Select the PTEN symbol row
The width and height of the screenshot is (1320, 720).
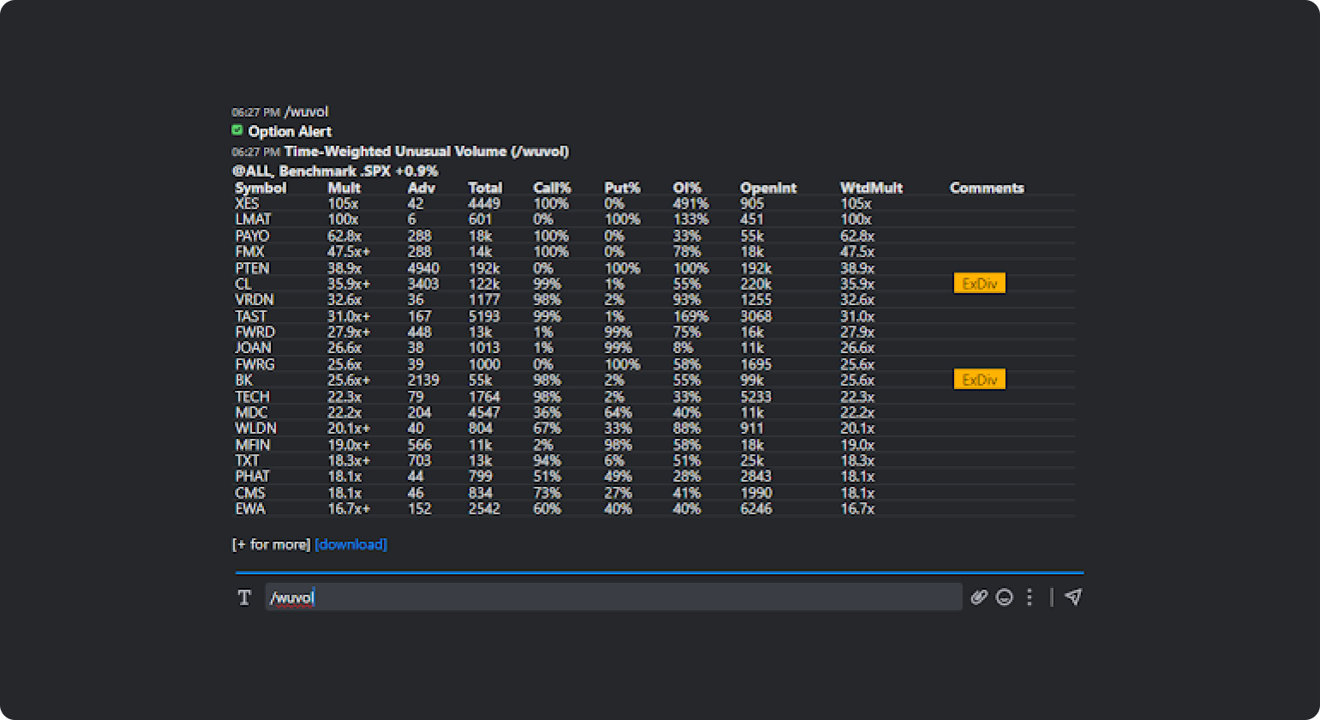[x=252, y=268]
